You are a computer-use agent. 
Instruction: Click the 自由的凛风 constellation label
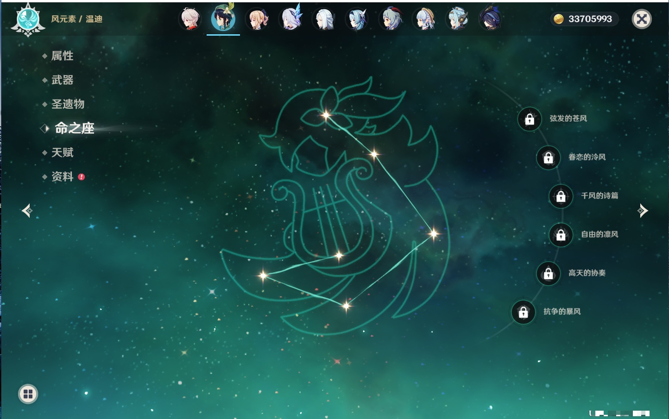point(600,234)
